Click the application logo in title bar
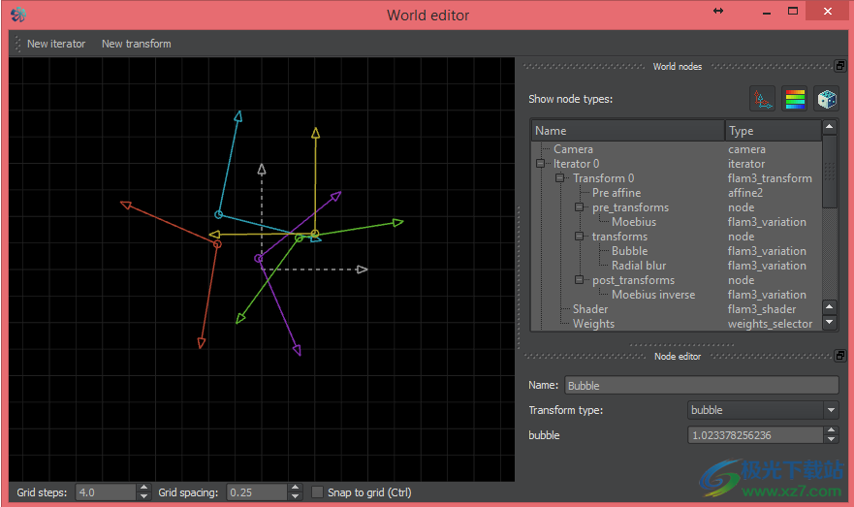Screen dimensions: 854x507 pyautogui.click(x=18, y=15)
